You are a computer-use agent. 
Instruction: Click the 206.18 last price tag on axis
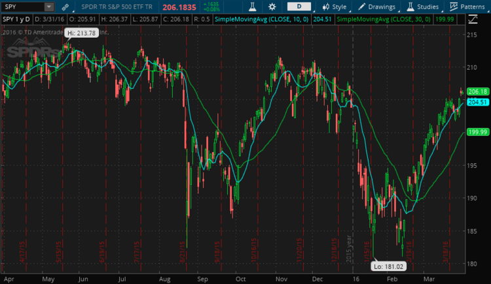(480, 92)
